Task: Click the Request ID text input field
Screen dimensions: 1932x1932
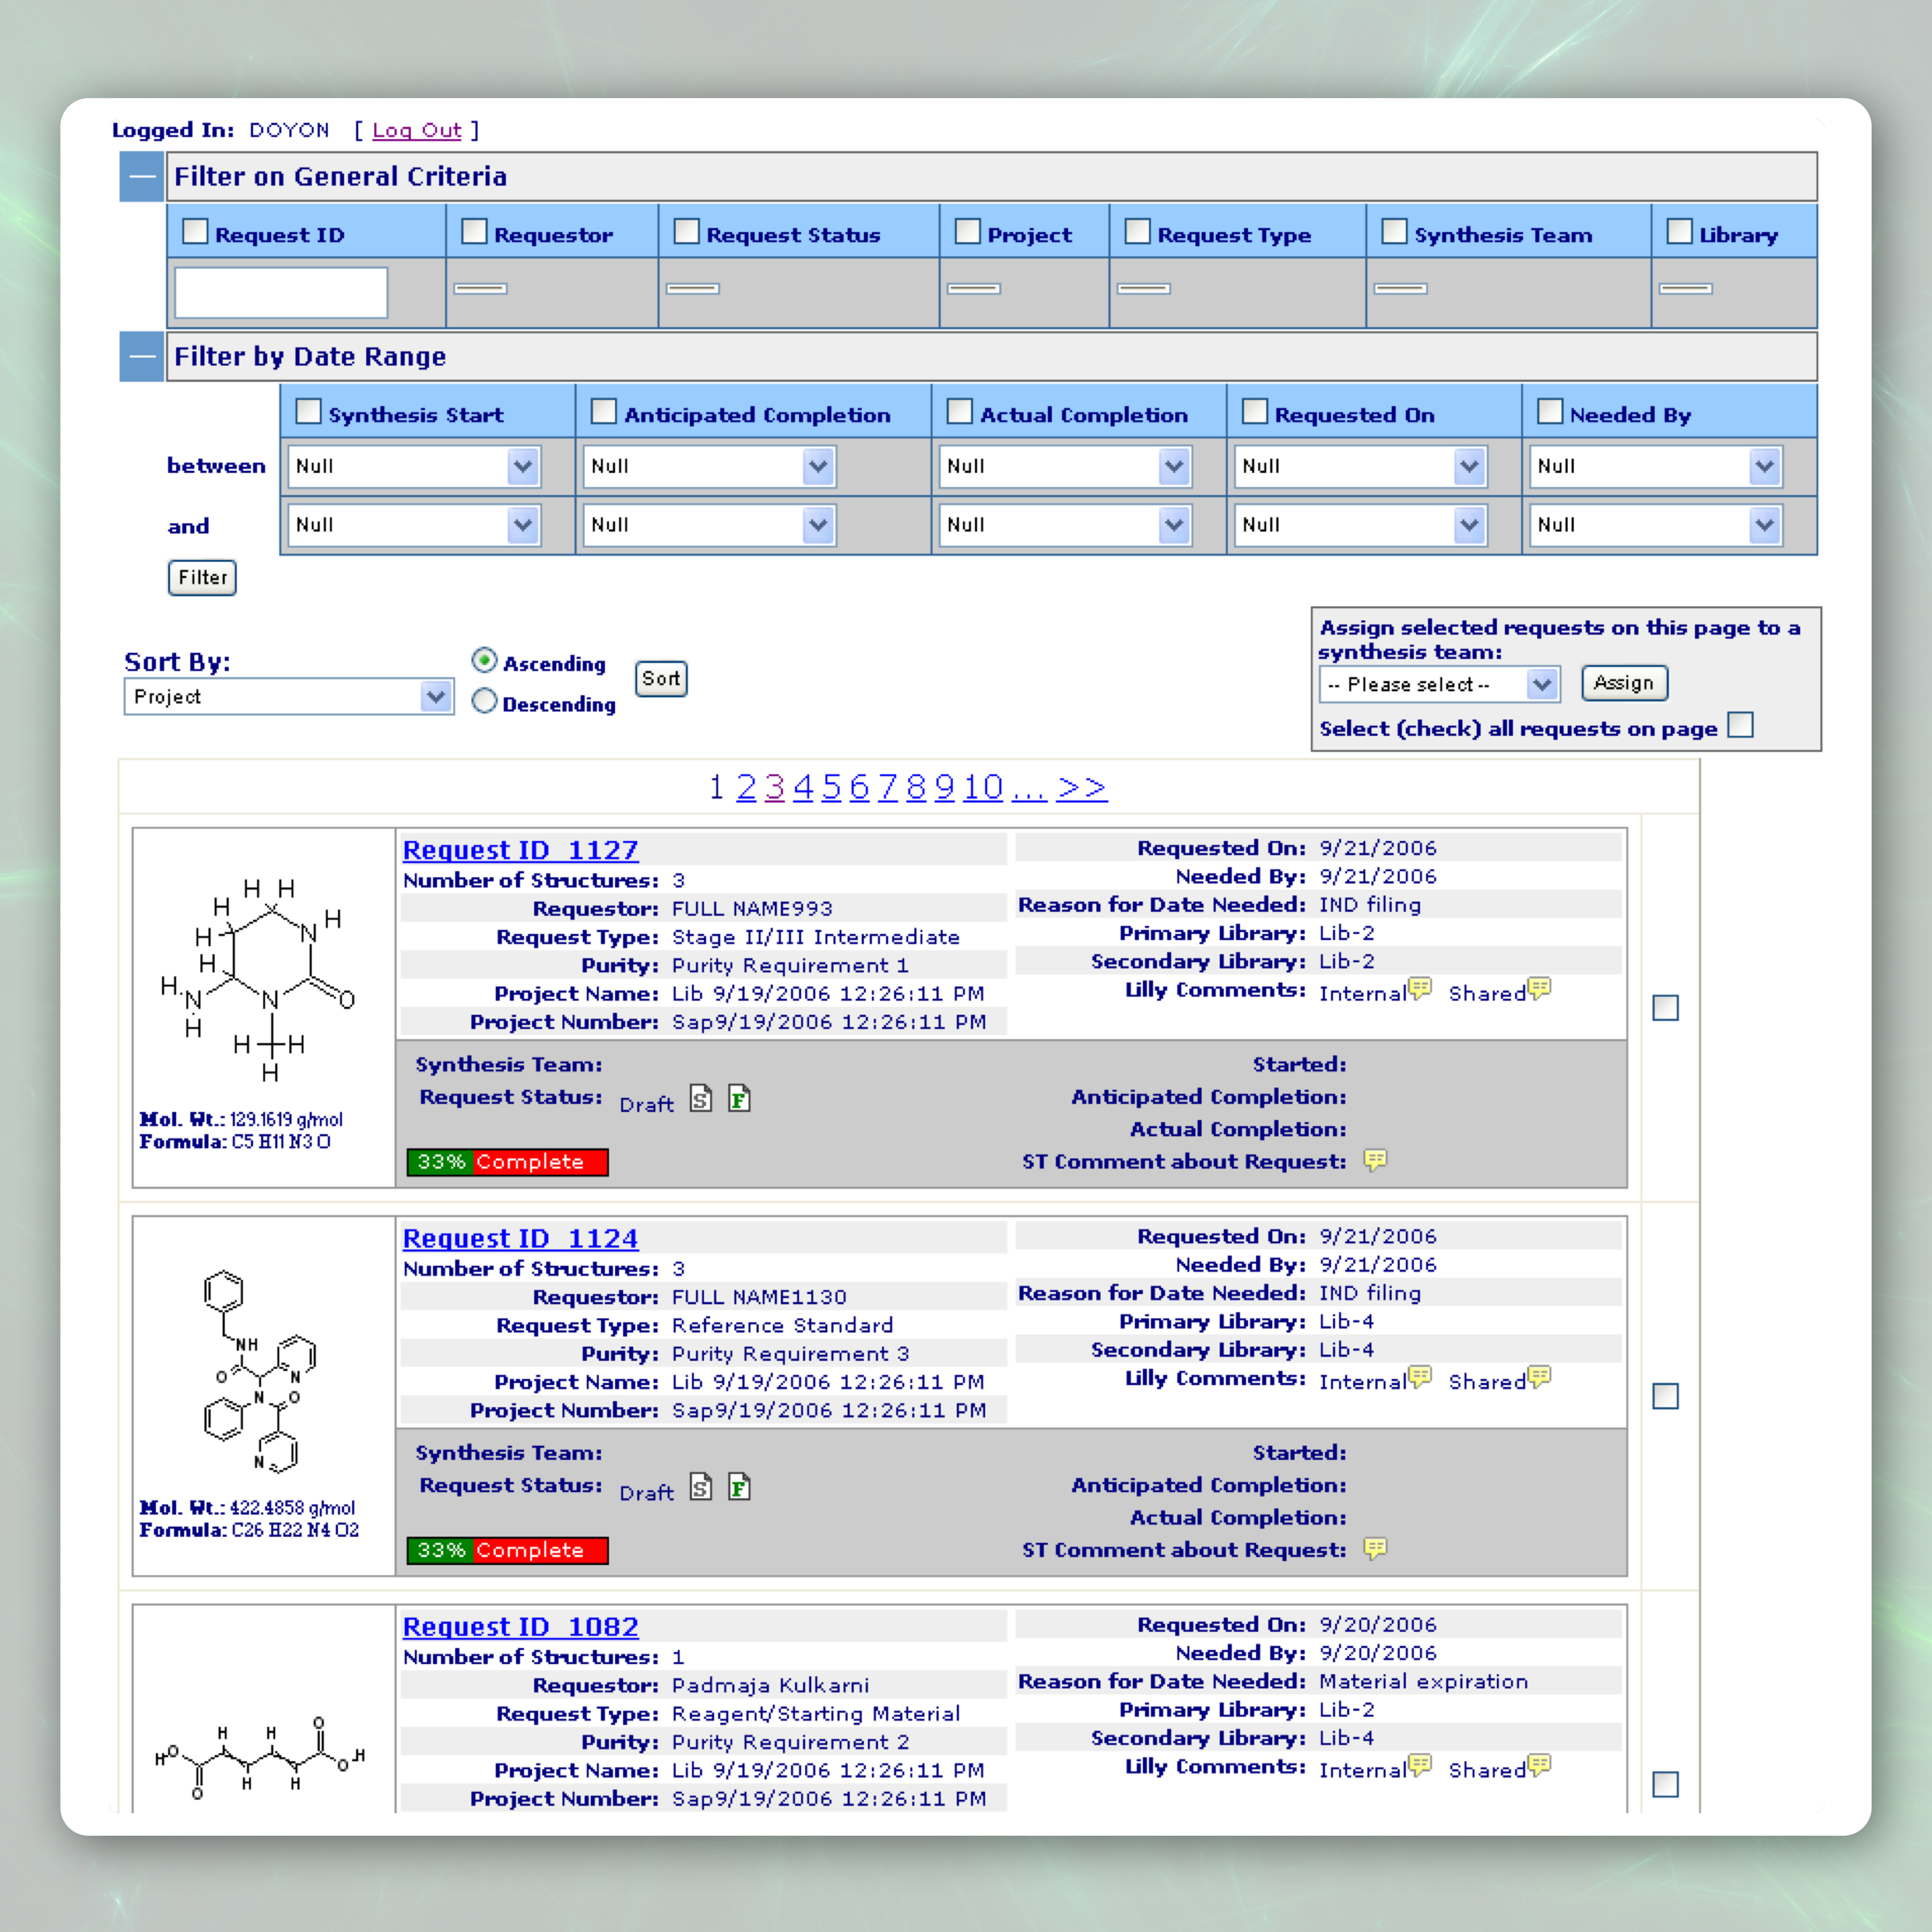Action: tap(281, 293)
